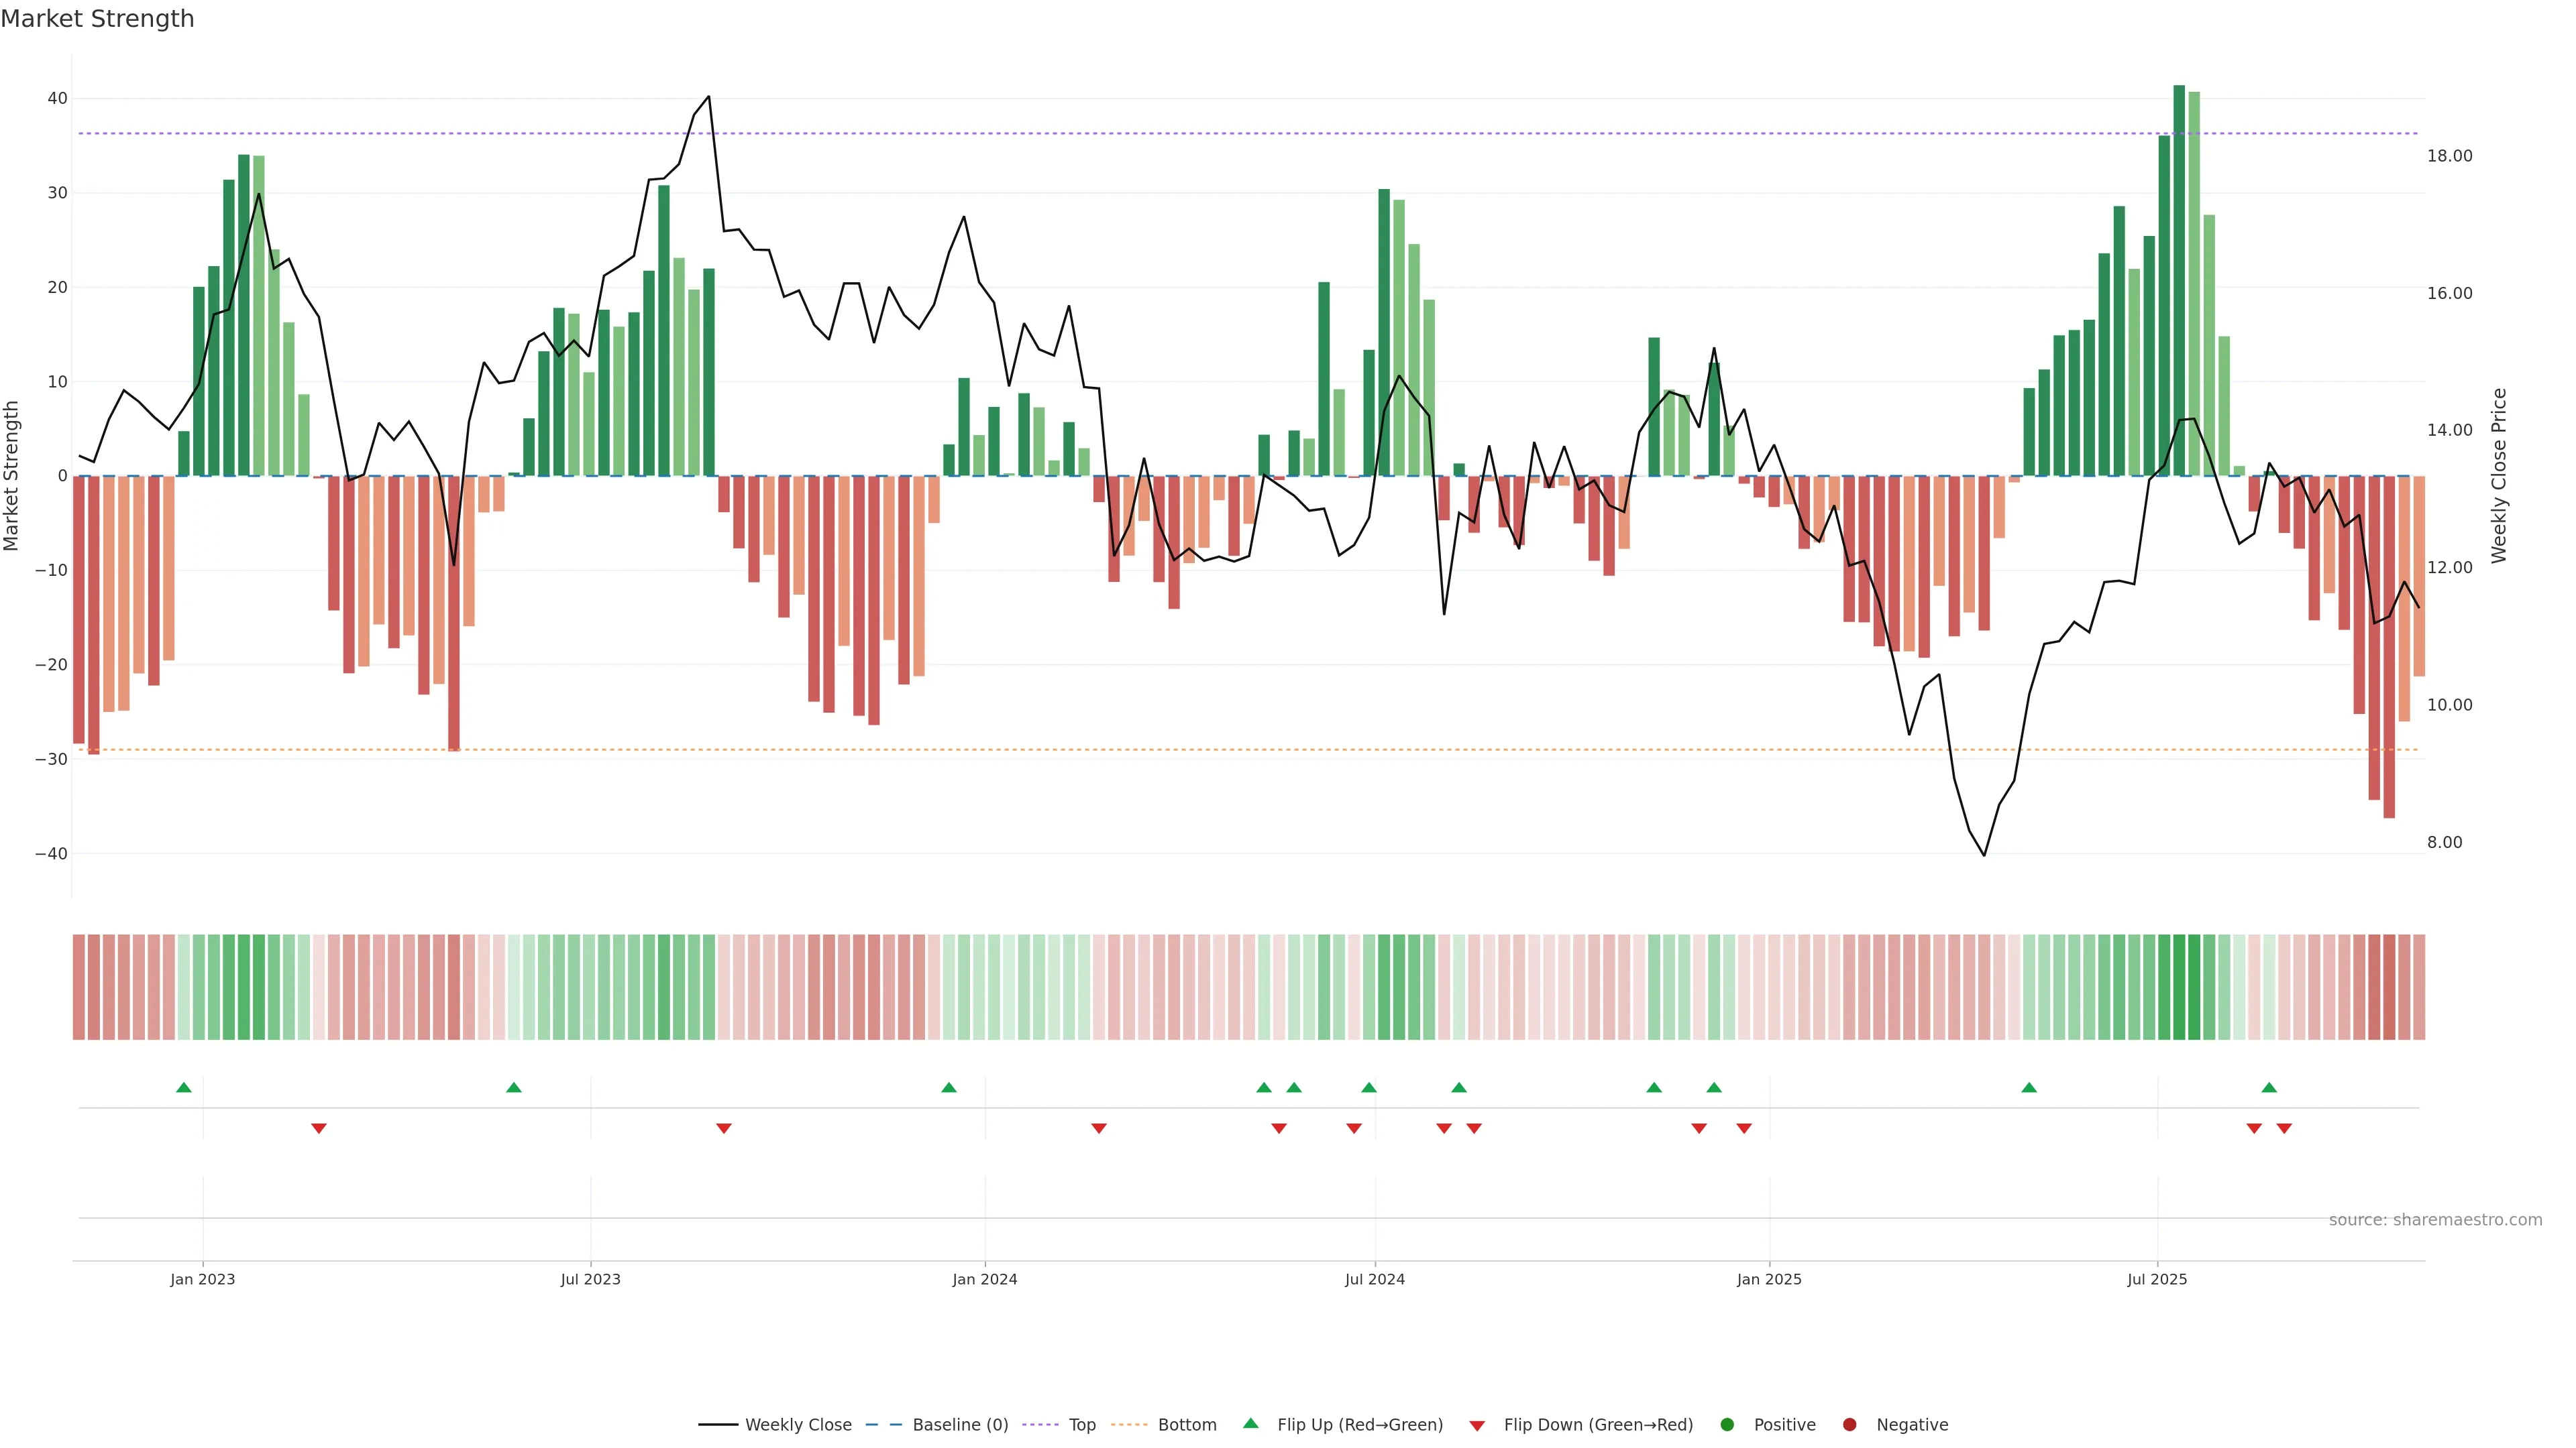Click the Jul 2024 x-axis label
The height and width of the screenshot is (1448, 2576).
[1374, 1279]
